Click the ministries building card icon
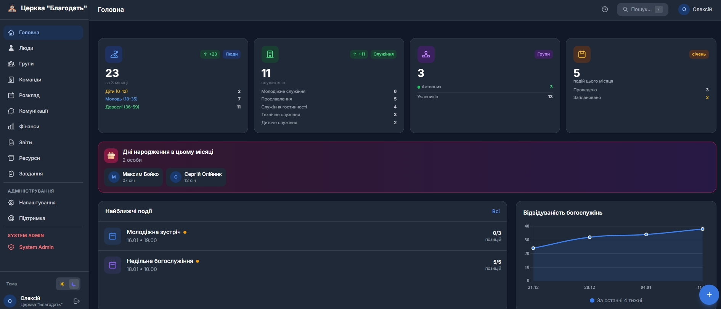Viewport: 721px width, 309px height. tap(270, 54)
